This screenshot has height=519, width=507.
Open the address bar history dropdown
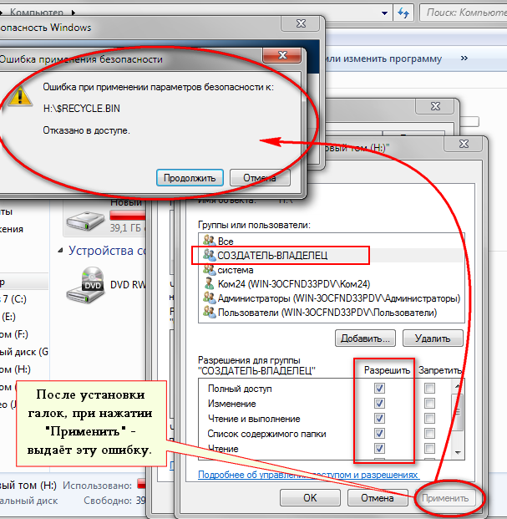(384, 13)
